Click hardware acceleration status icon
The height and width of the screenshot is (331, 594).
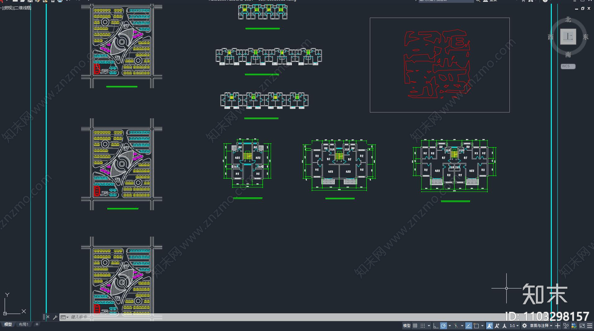(574, 326)
